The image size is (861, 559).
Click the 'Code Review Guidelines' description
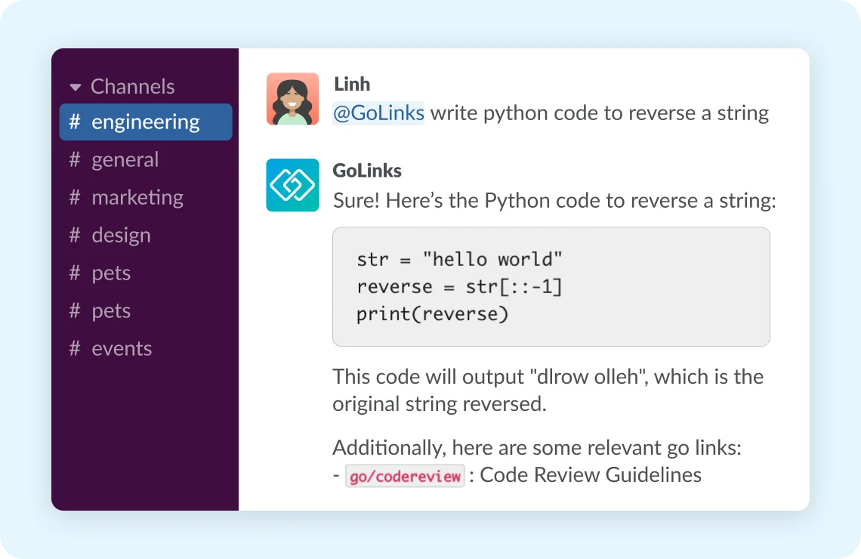[591, 475]
